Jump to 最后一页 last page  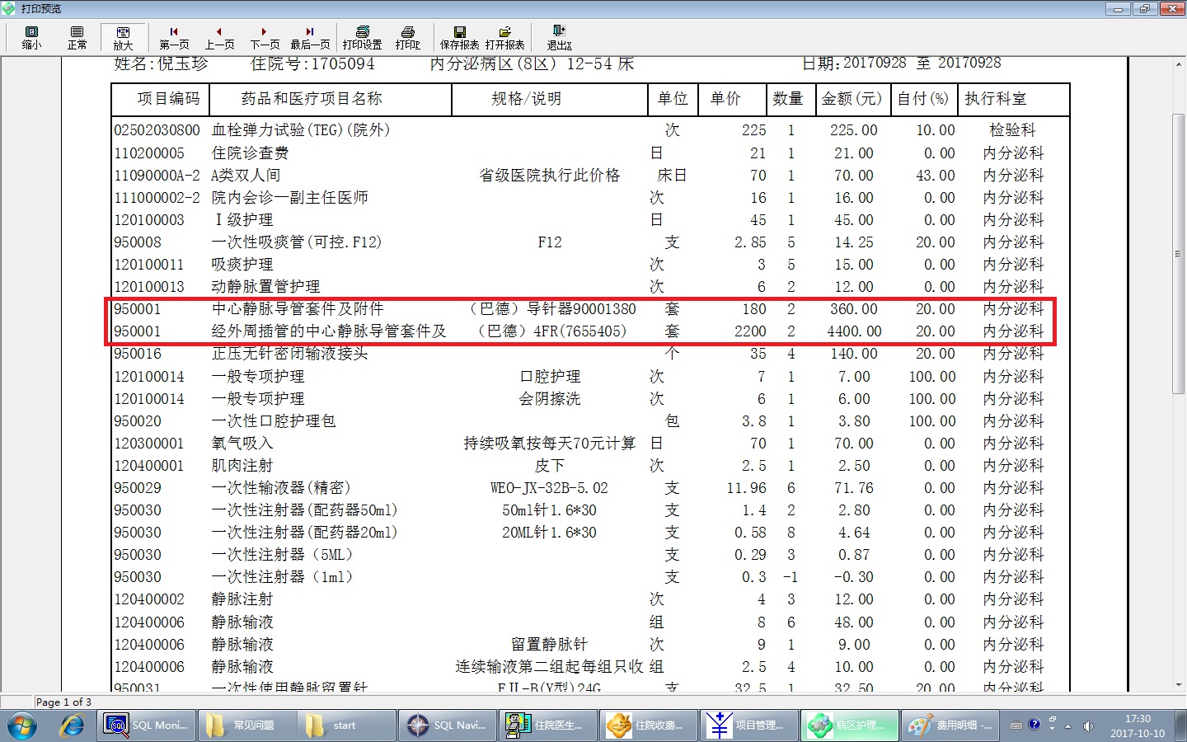pos(310,38)
